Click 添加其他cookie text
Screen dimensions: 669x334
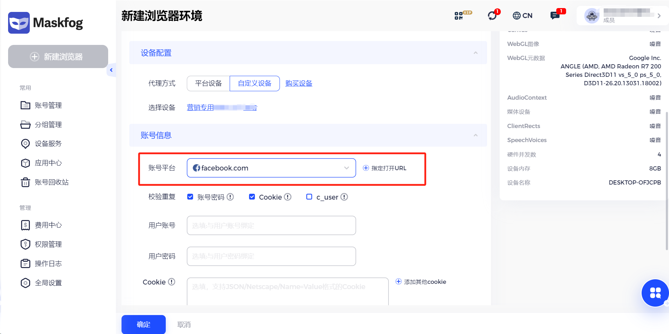(x=425, y=282)
